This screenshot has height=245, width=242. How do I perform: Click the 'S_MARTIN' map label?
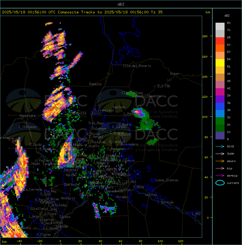point(110,170)
